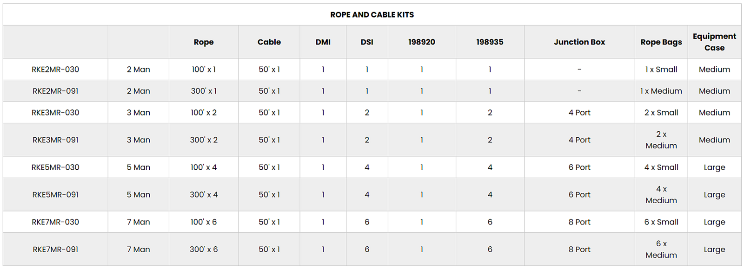Click the 2 x Small rope bags cell
Viewport: 744px width, 269px height.
click(x=661, y=113)
